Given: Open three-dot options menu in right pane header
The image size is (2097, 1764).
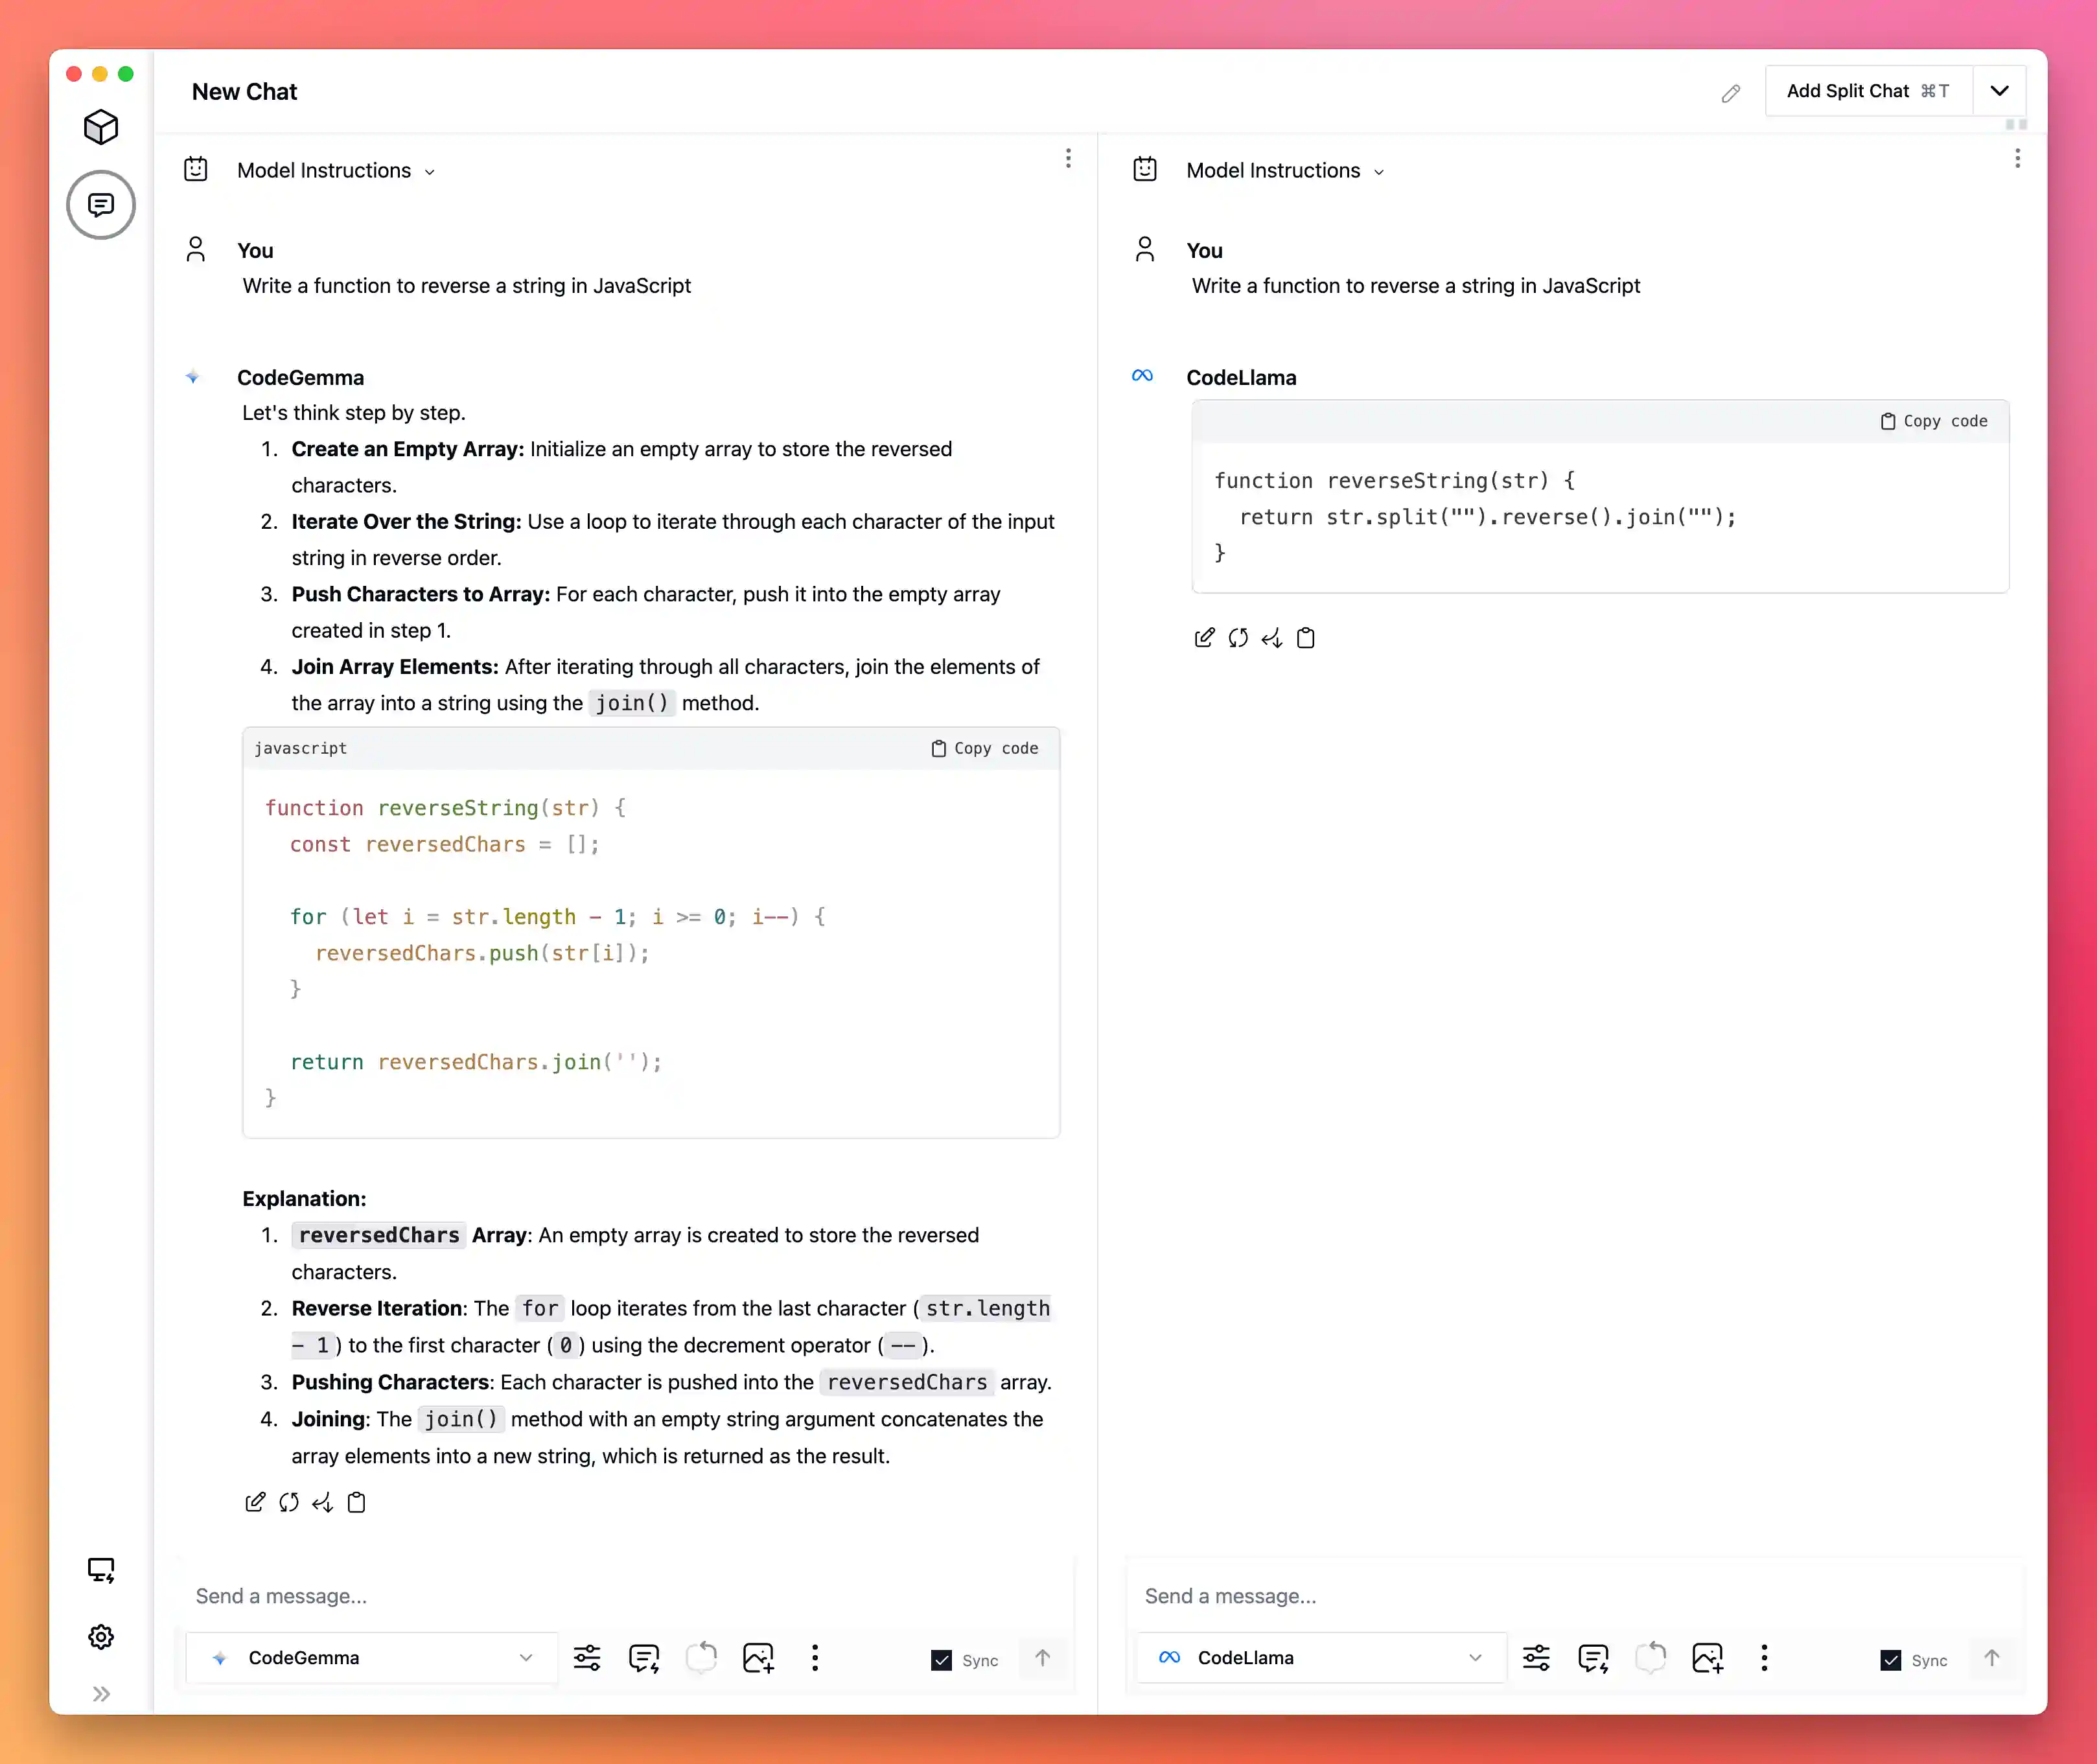Looking at the screenshot, I should 2017,158.
